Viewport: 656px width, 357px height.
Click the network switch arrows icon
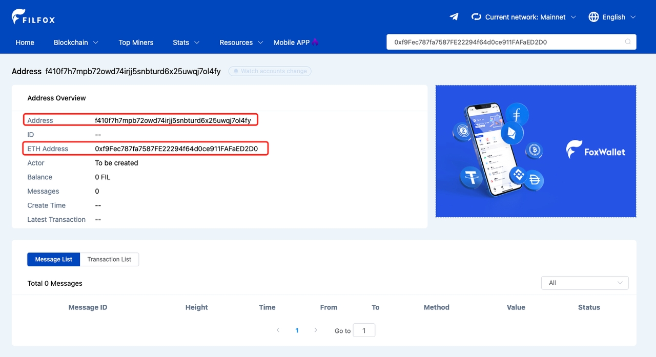pos(476,17)
